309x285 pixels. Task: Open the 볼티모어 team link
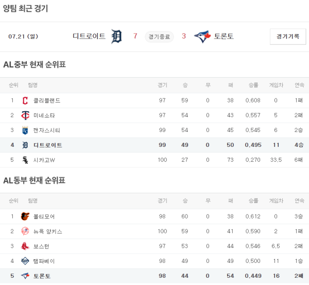(x=44, y=216)
